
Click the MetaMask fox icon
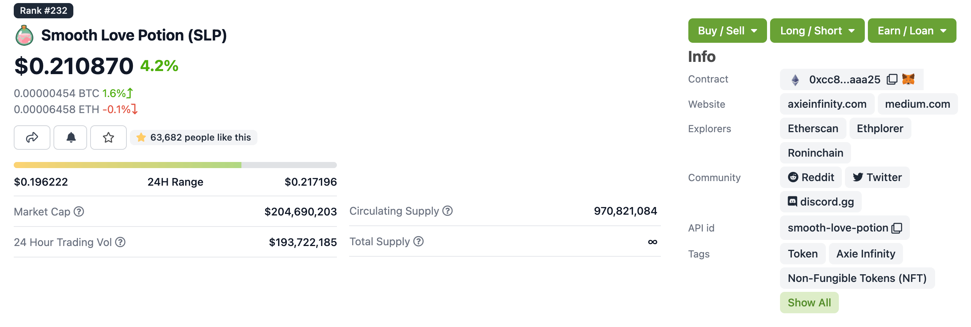pyautogui.click(x=908, y=79)
